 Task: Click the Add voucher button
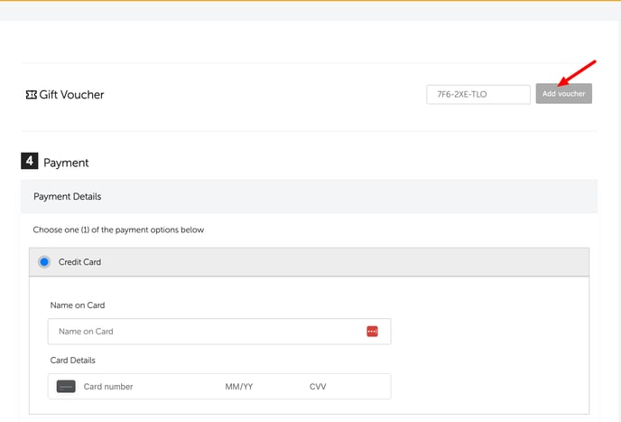[563, 94]
